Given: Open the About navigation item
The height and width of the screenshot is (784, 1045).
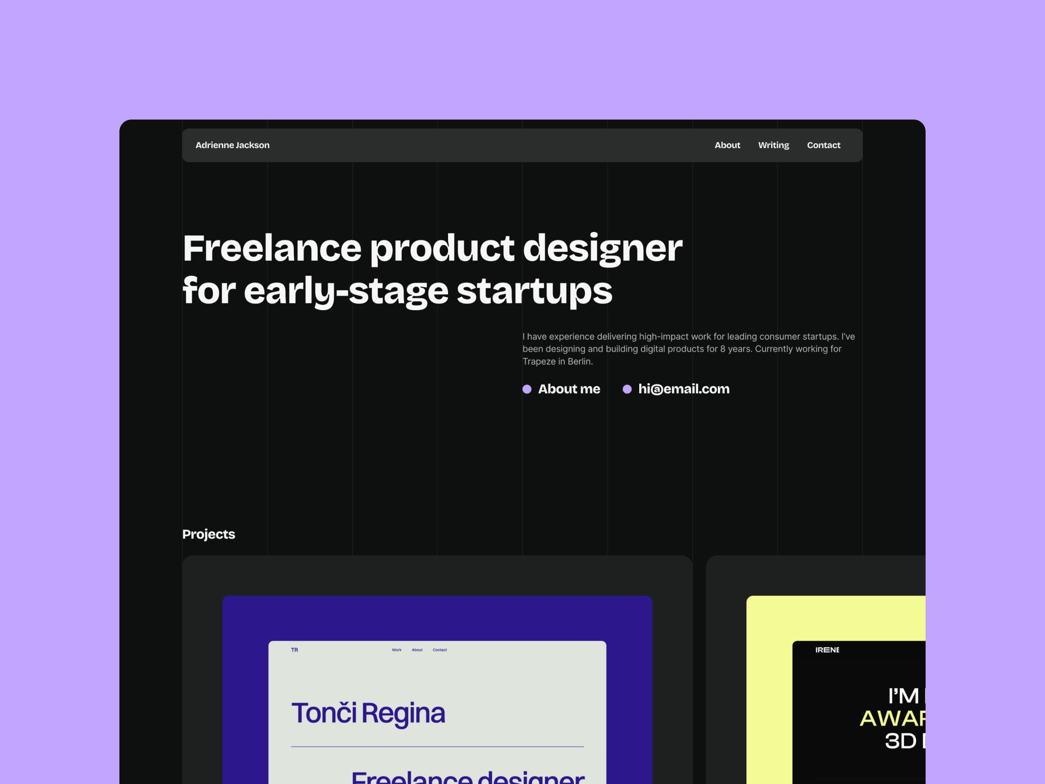Looking at the screenshot, I should [x=727, y=146].
